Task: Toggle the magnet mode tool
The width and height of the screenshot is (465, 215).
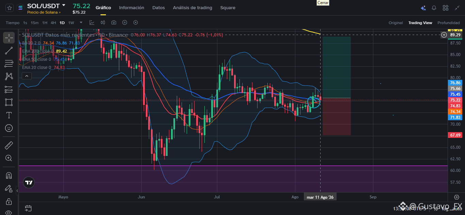Action: click(x=9, y=176)
